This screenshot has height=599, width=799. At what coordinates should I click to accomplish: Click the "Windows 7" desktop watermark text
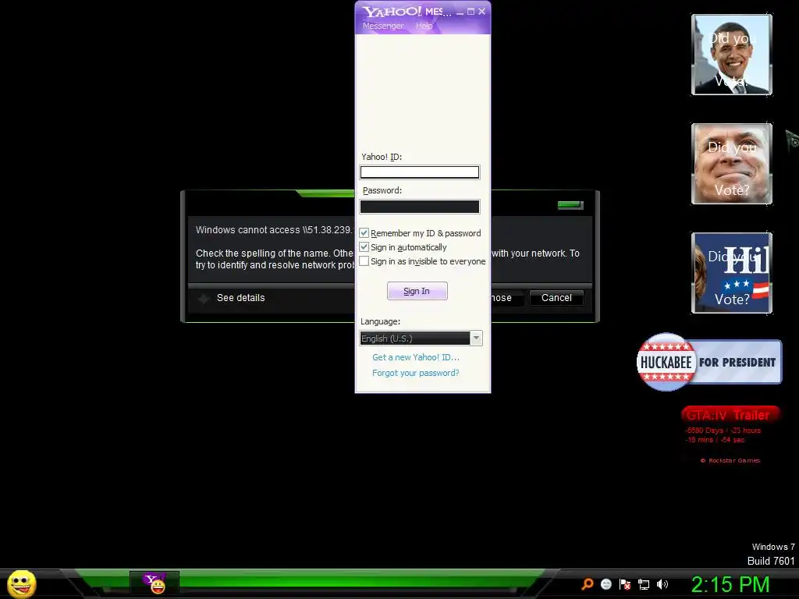click(x=773, y=547)
